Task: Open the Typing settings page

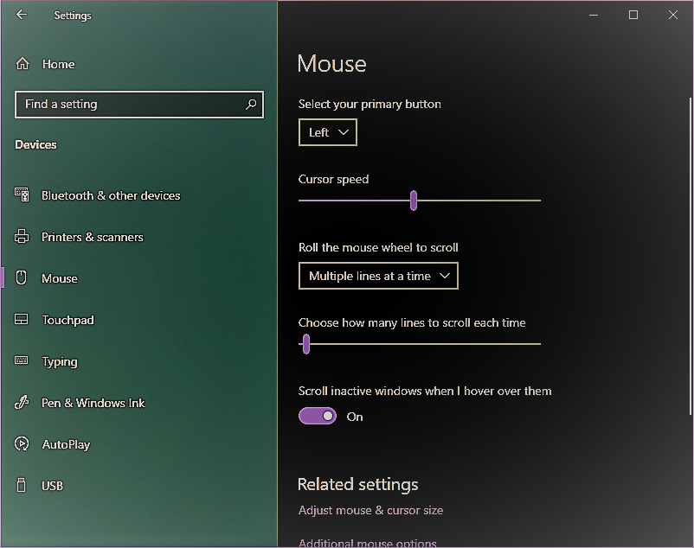Action: click(60, 362)
